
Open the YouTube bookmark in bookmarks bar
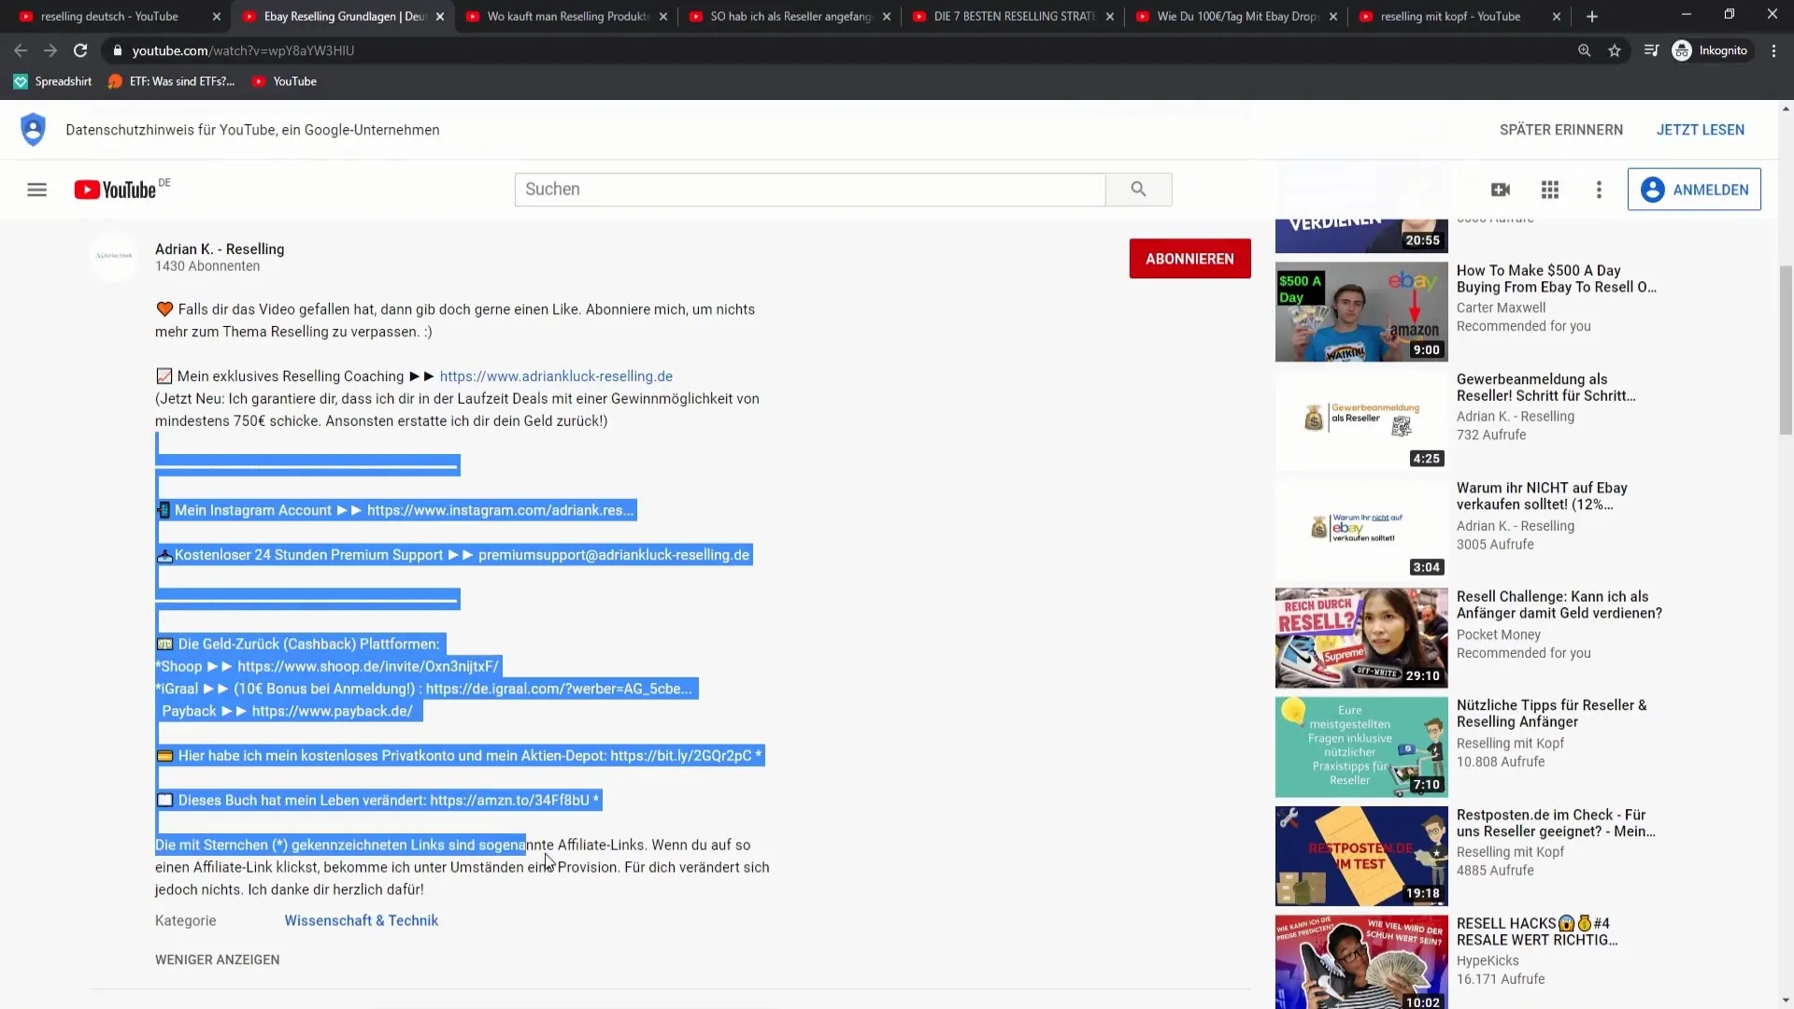tap(284, 81)
